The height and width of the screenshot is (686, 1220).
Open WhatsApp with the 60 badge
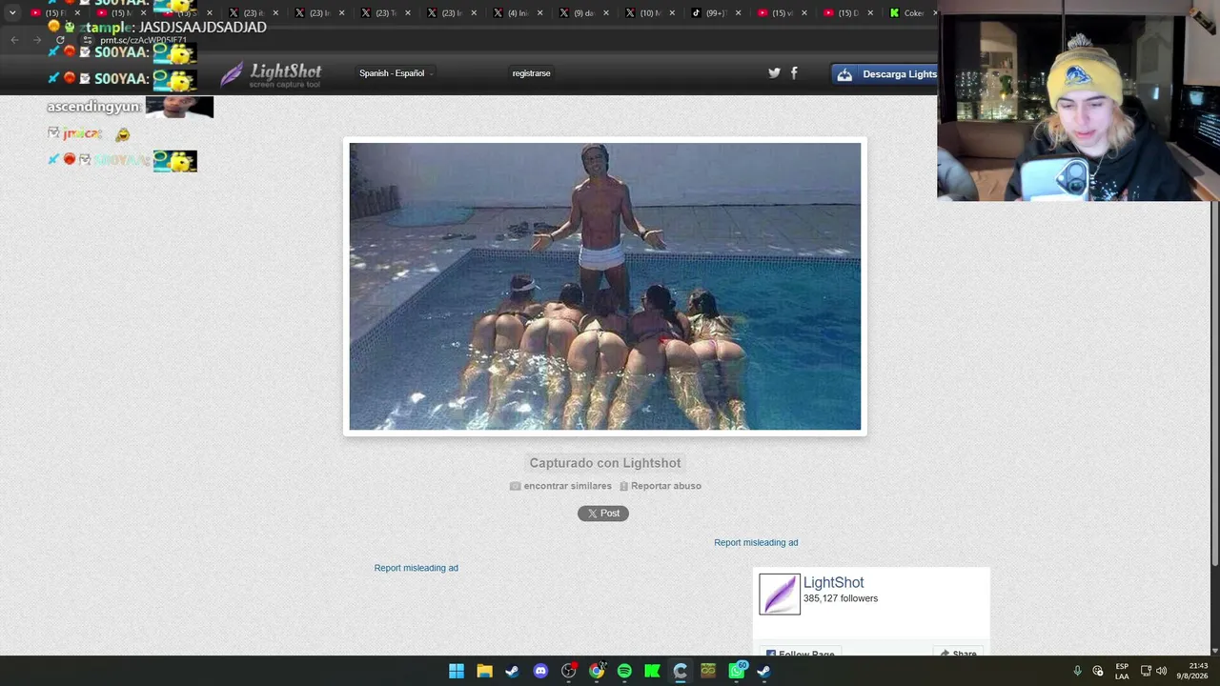coord(737,671)
